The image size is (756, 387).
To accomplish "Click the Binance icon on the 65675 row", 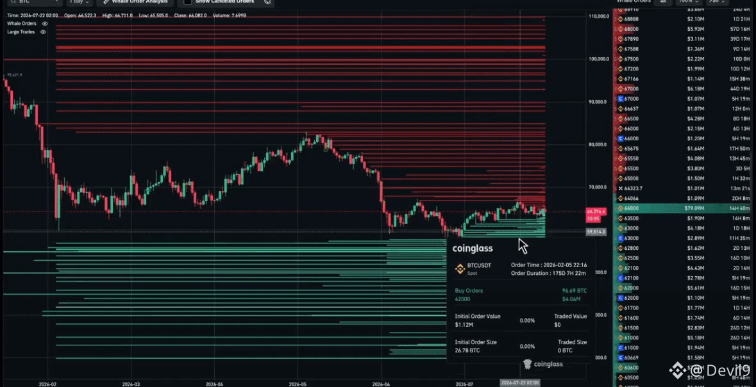I will click(621, 149).
